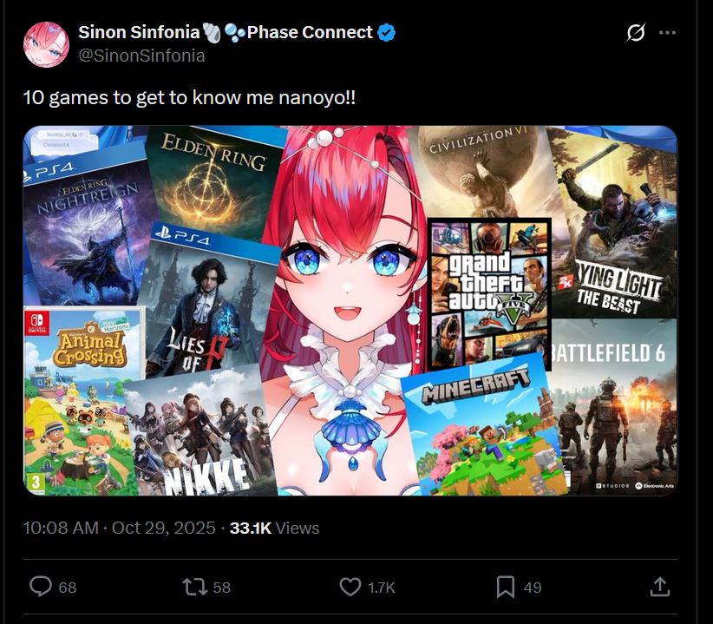Bookmark the post with the bookmark icon

pyautogui.click(x=505, y=587)
